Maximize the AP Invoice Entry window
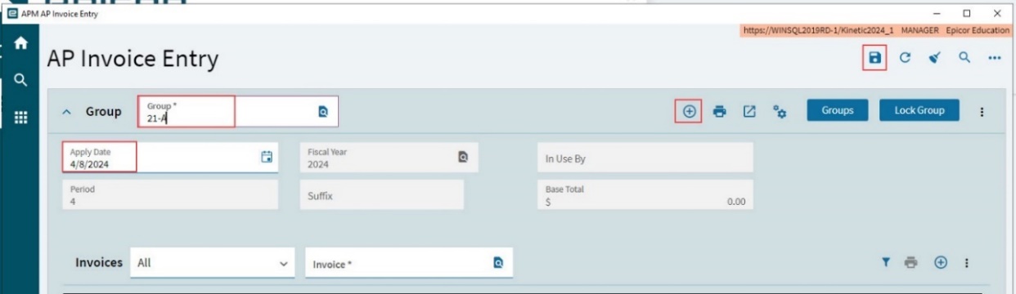 pos(967,13)
